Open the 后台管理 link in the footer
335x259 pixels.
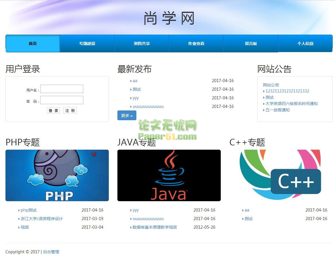tap(51, 252)
